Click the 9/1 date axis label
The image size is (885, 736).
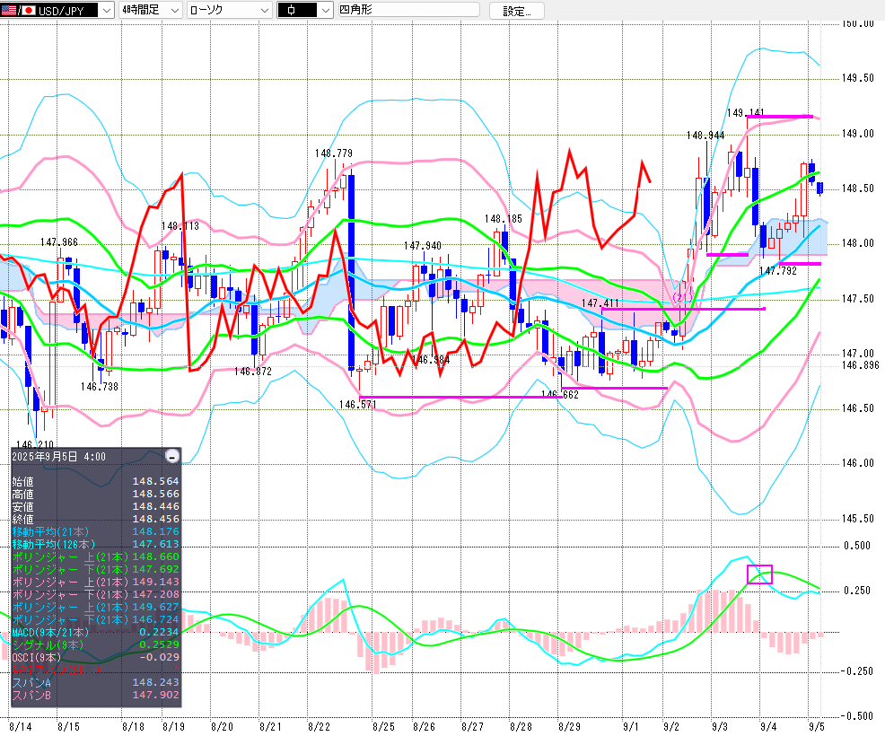click(x=631, y=726)
